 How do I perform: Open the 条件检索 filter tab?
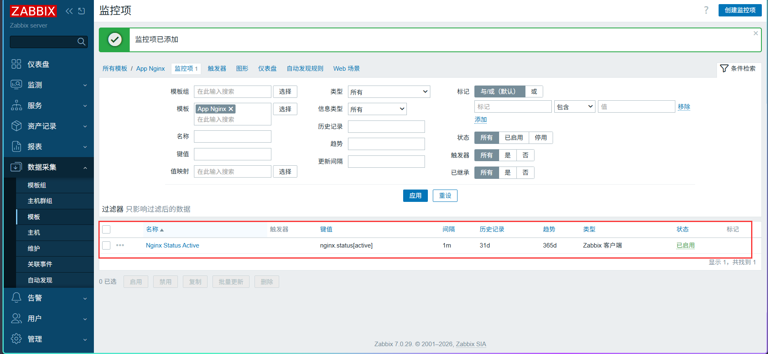(x=739, y=69)
